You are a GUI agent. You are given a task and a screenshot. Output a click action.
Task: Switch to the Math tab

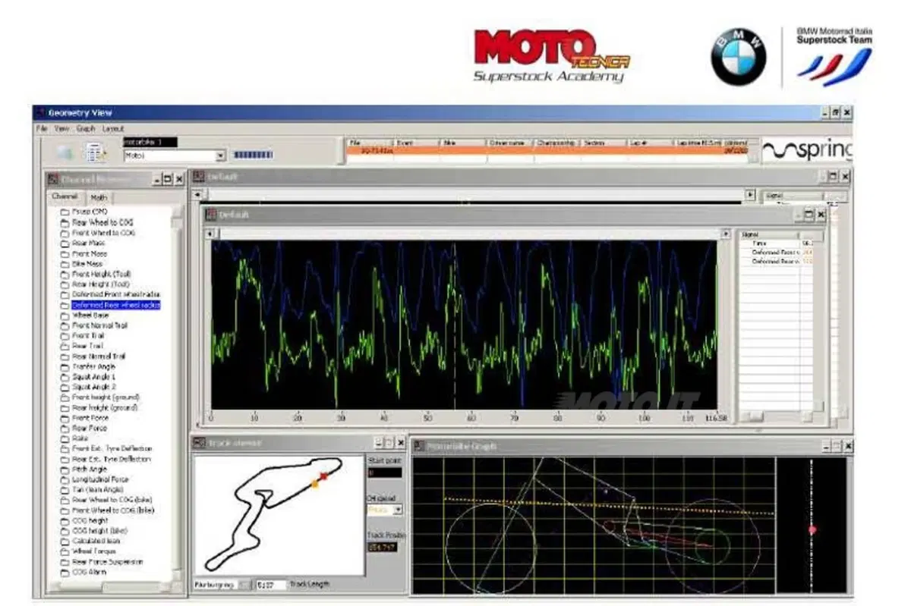[x=99, y=197]
